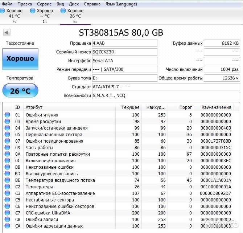Click status icon for 04 Запуски/остановки шпинделя
Screen dimensions: 243x233
click(x=7, y=128)
